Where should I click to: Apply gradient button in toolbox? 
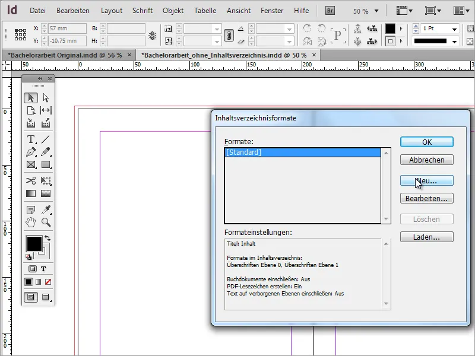38,282
